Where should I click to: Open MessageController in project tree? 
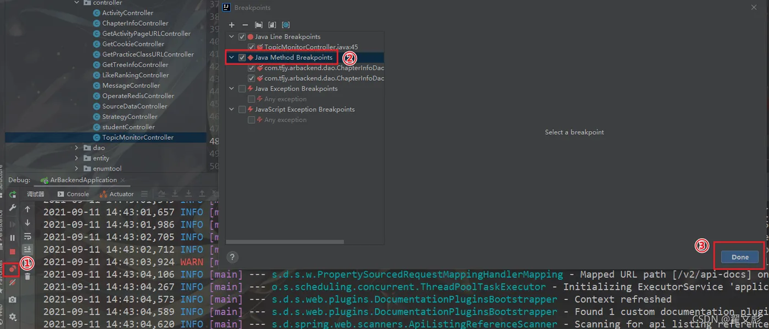[x=131, y=86]
